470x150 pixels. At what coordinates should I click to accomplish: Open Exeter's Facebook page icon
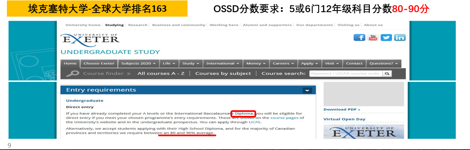coord(359,37)
